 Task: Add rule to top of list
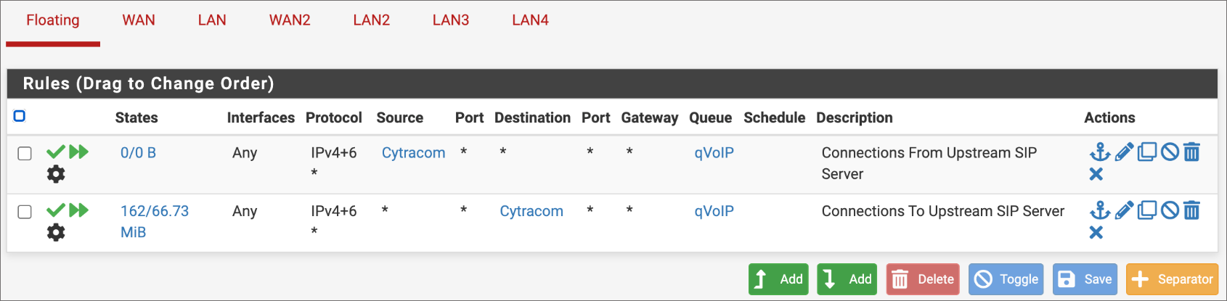pyautogui.click(x=778, y=279)
